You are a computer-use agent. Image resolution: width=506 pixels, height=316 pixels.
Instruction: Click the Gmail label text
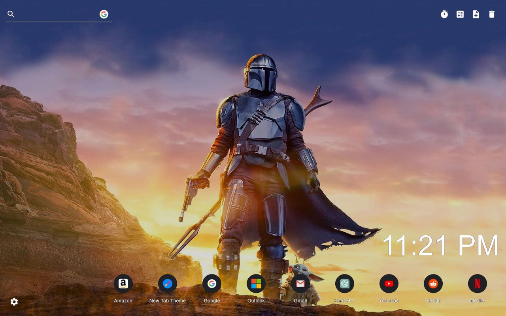coord(300,301)
